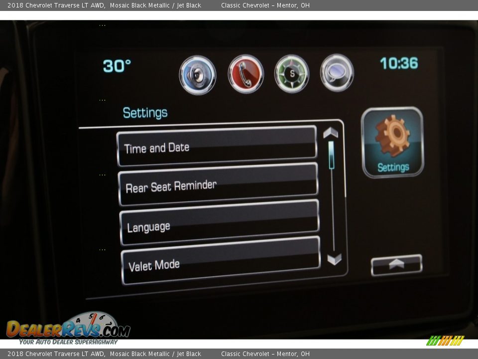This screenshot has width=478, height=359.
Task: Open the Text Messages speech bubble icon
Action: [x=337, y=73]
